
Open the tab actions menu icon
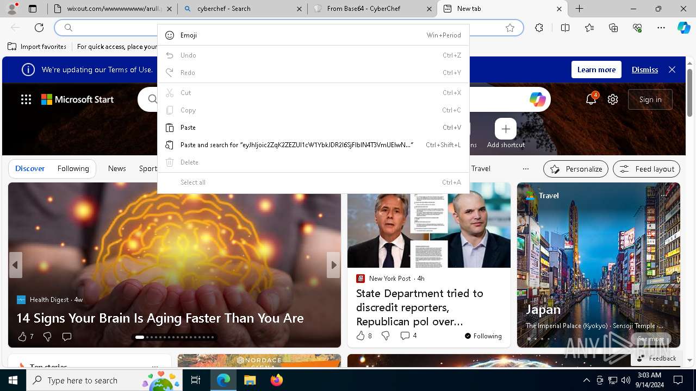click(x=33, y=9)
